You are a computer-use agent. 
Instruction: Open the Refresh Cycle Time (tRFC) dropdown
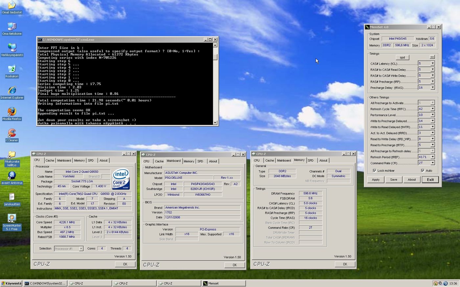[x=432, y=109]
